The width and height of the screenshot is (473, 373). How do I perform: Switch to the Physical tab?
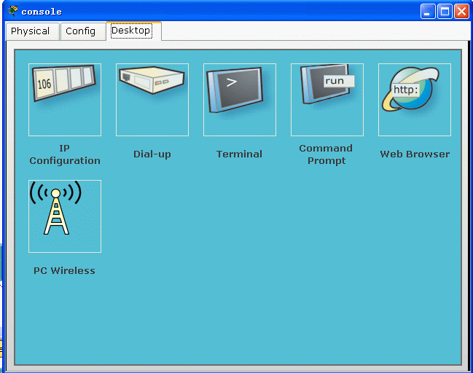point(31,31)
